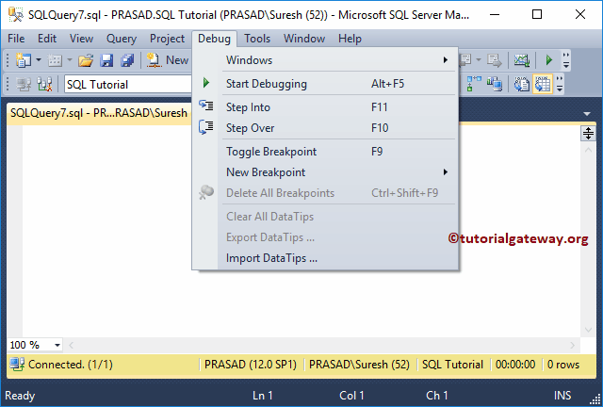
Task: Open the active documents list dropdown arrow
Action: click(x=586, y=113)
